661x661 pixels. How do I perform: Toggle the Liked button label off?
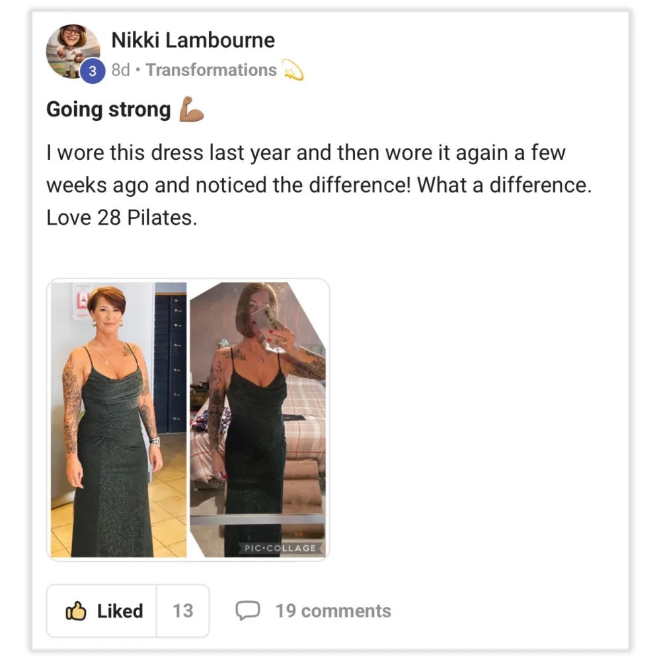[x=120, y=611]
